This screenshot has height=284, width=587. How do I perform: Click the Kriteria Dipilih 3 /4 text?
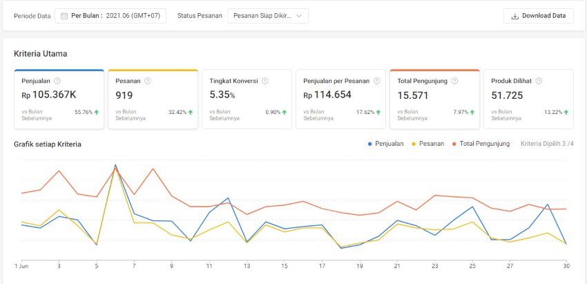coord(547,144)
